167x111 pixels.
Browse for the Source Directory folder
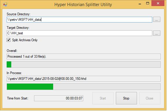coord(157,19)
